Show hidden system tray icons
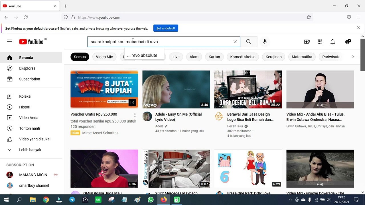This screenshot has width=365, height=205. pyautogui.click(x=290, y=200)
